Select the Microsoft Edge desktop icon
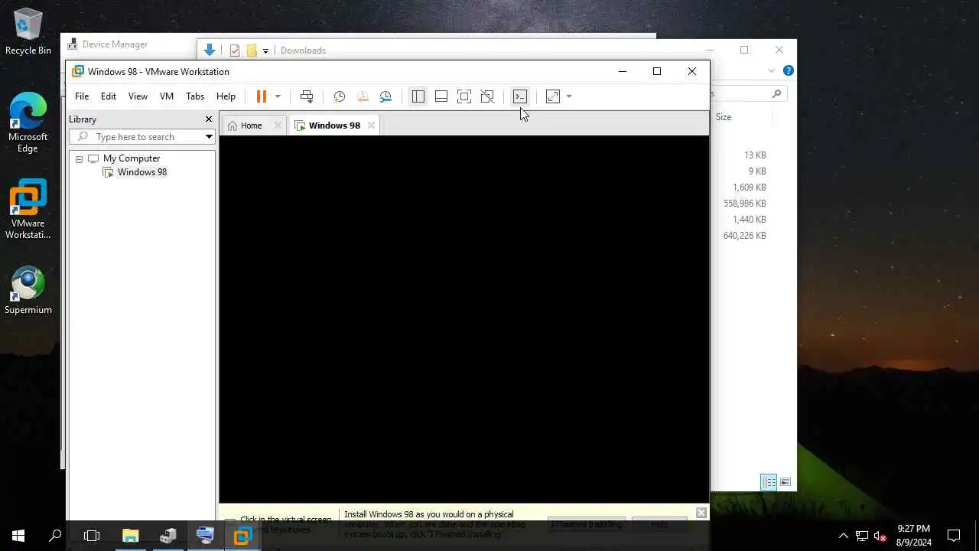This screenshot has width=979, height=551. point(28,122)
